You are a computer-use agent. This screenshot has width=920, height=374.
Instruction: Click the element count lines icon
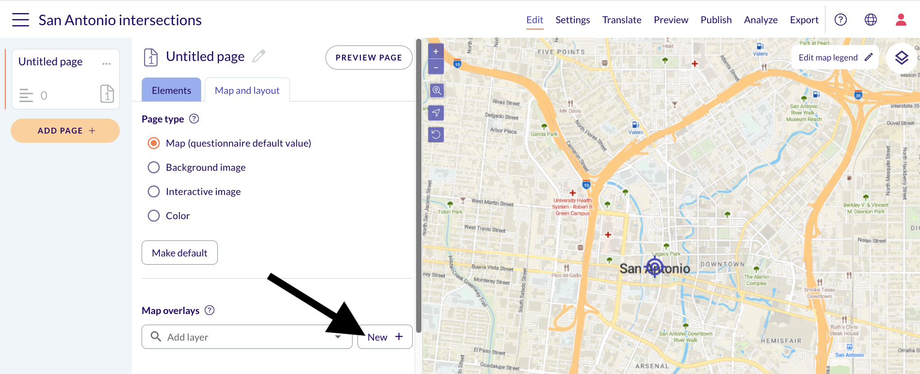(26, 95)
